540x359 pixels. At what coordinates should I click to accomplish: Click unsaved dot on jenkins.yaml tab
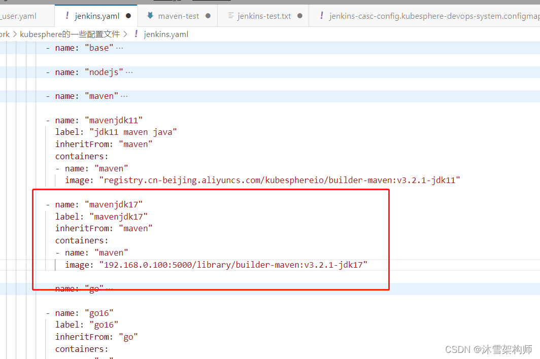click(x=128, y=16)
